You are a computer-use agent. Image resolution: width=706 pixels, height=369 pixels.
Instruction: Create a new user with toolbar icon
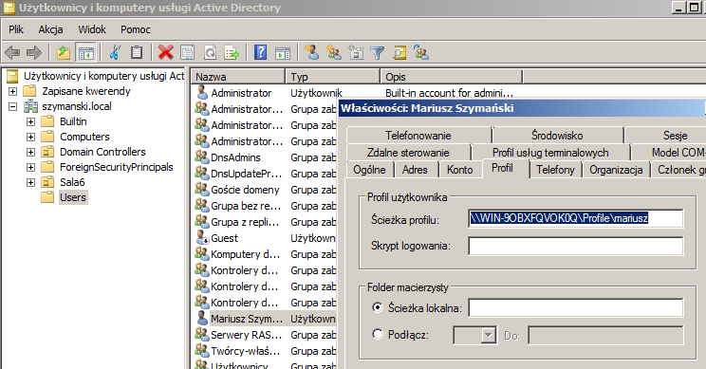[311, 53]
